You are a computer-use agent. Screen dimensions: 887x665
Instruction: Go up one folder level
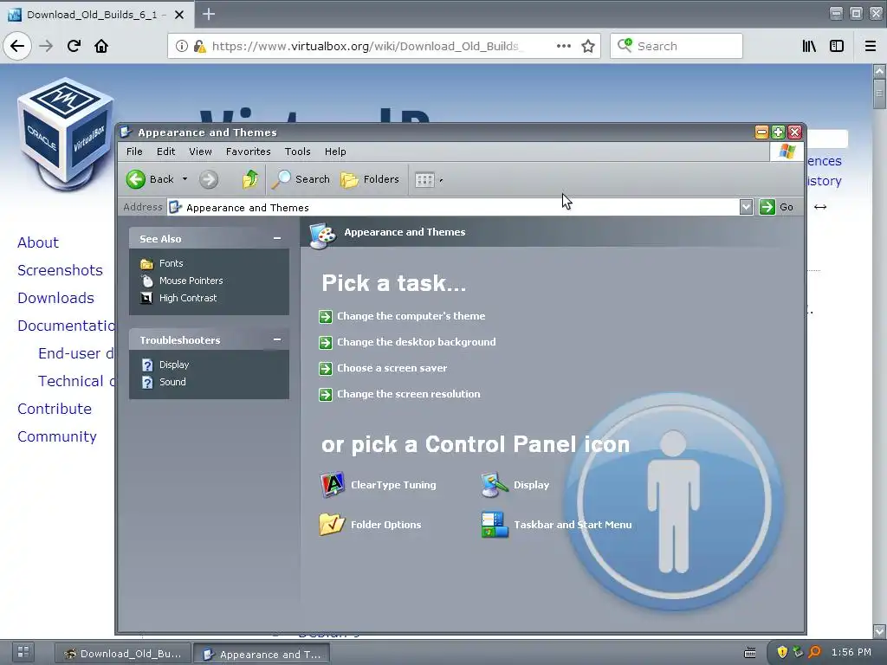click(250, 179)
